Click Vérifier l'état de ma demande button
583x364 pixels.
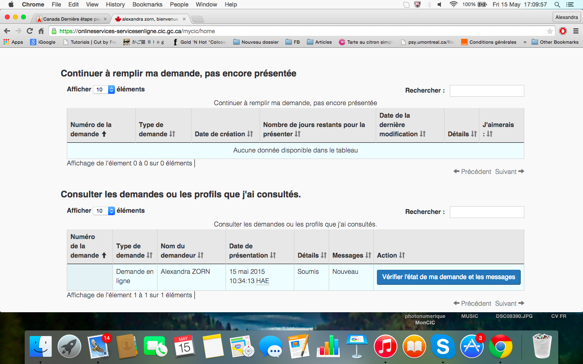[448, 277]
